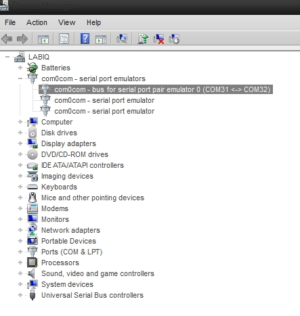This screenshot has height=316, width=300.
Task: Click the Update Driver Software icon
Action: click(x=143, y=39)
